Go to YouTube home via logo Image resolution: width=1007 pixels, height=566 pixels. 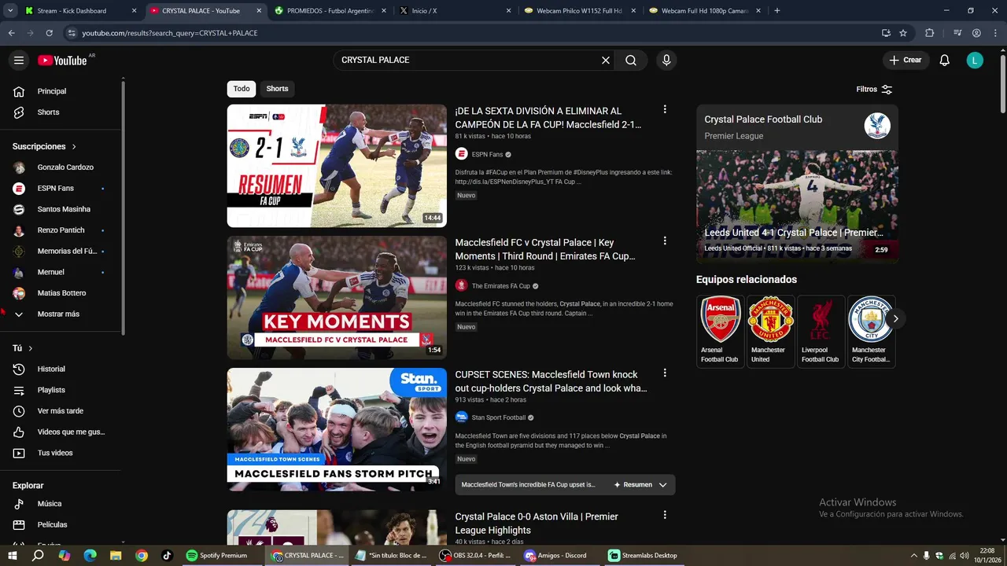pyautogui.click(x=62, y=61)
